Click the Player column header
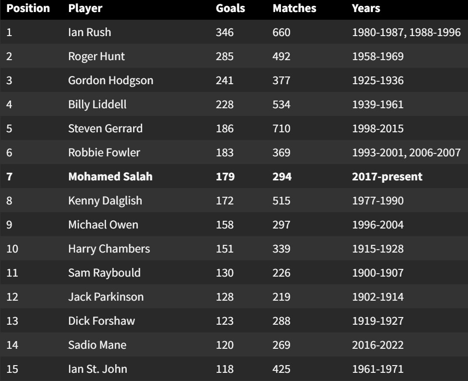The width and height of the screenshot is (468, 381). (x=85, y=8)
